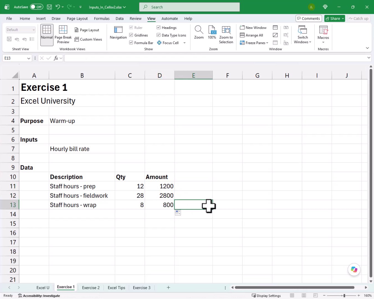The image size is (374, 299).
Task: Click the Save icon in title bar
Action: 49,7
